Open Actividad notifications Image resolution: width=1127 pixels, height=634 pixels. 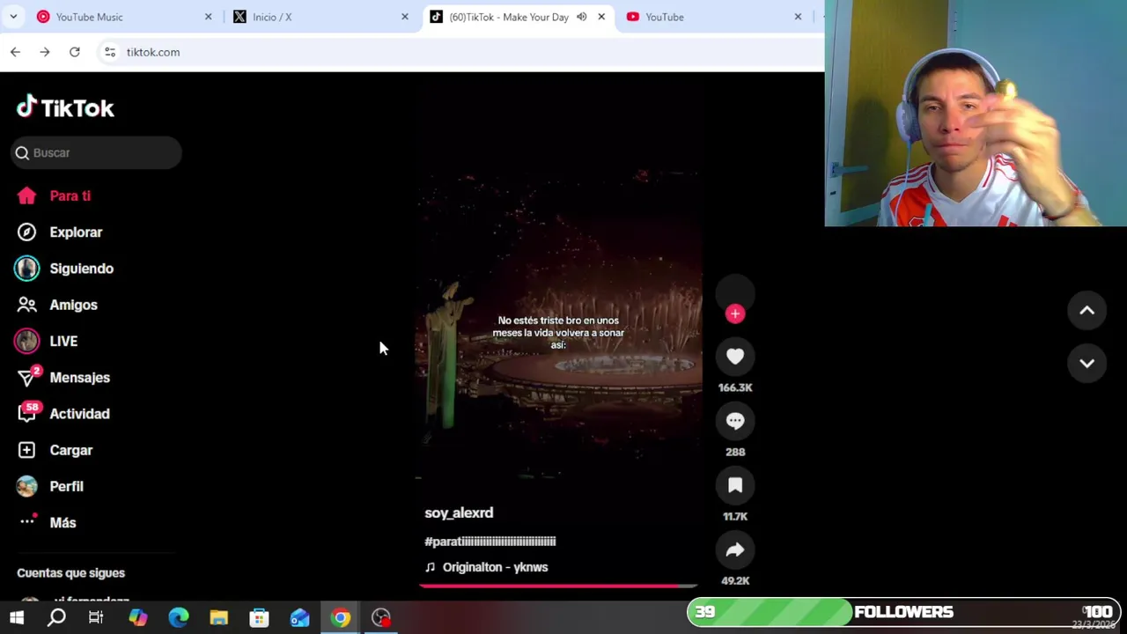coord(63,413)
